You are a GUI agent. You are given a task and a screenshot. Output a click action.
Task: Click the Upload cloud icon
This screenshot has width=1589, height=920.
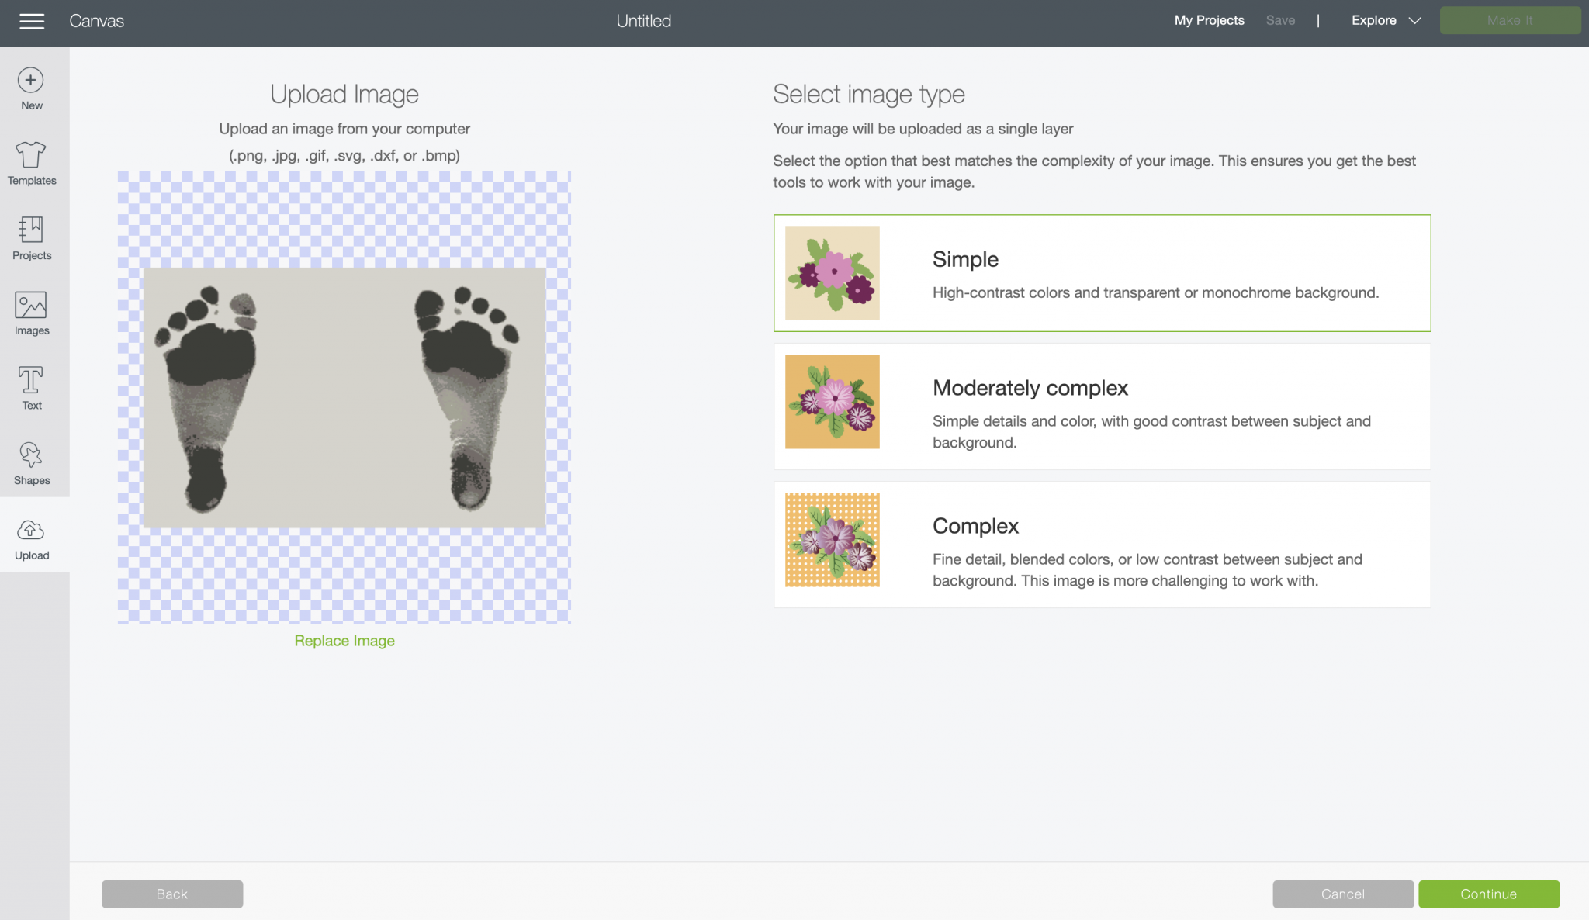[31, 530]
